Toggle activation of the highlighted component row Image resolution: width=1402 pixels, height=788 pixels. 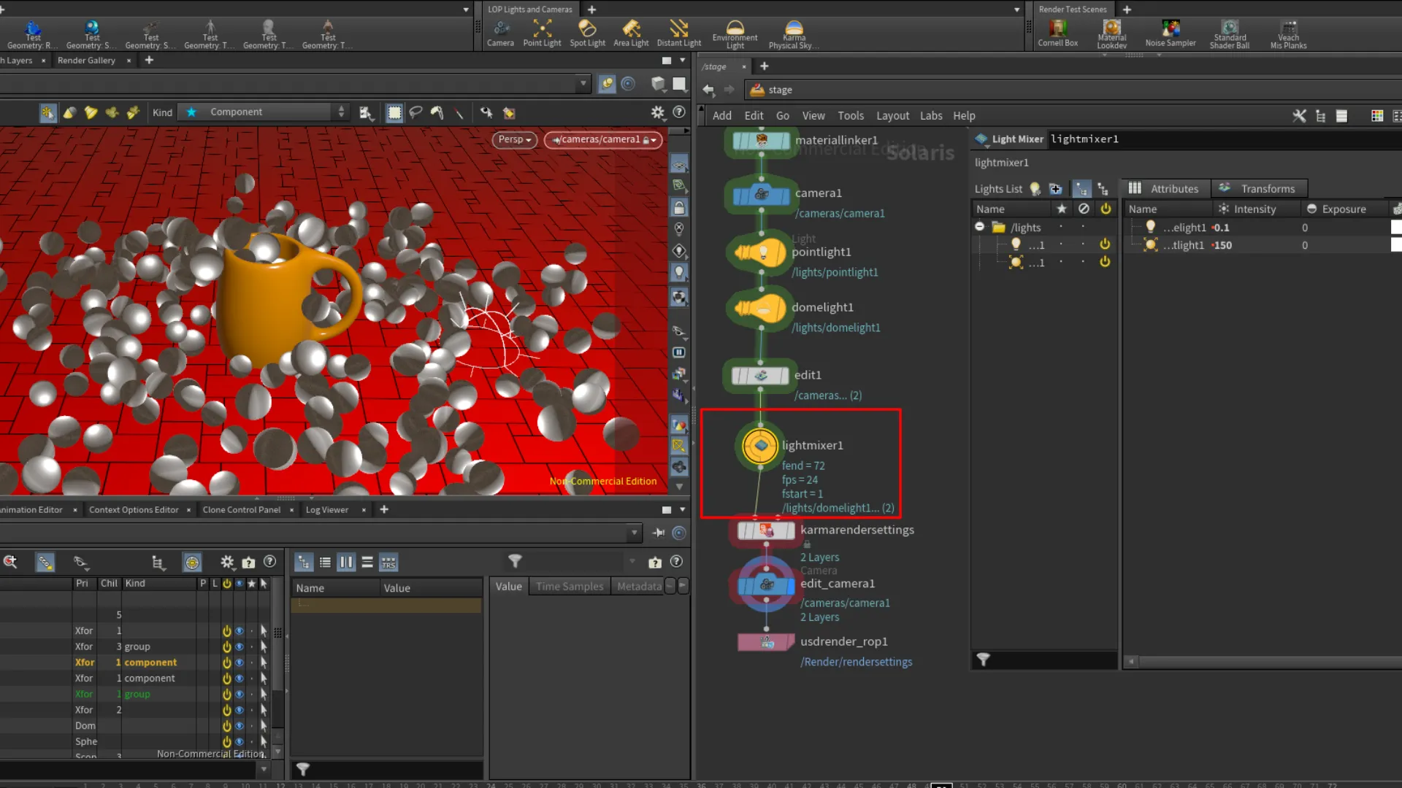(226, 663)
